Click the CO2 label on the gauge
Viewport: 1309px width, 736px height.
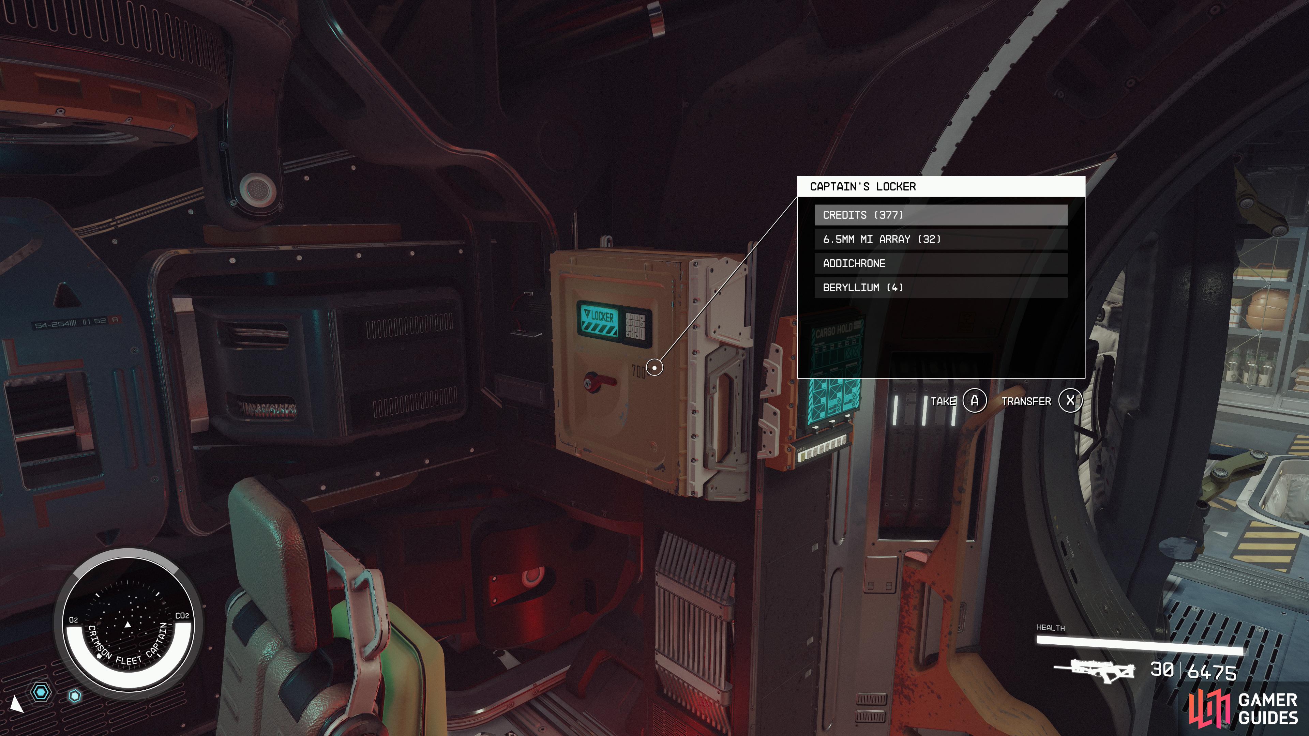(x=182, y=616)
